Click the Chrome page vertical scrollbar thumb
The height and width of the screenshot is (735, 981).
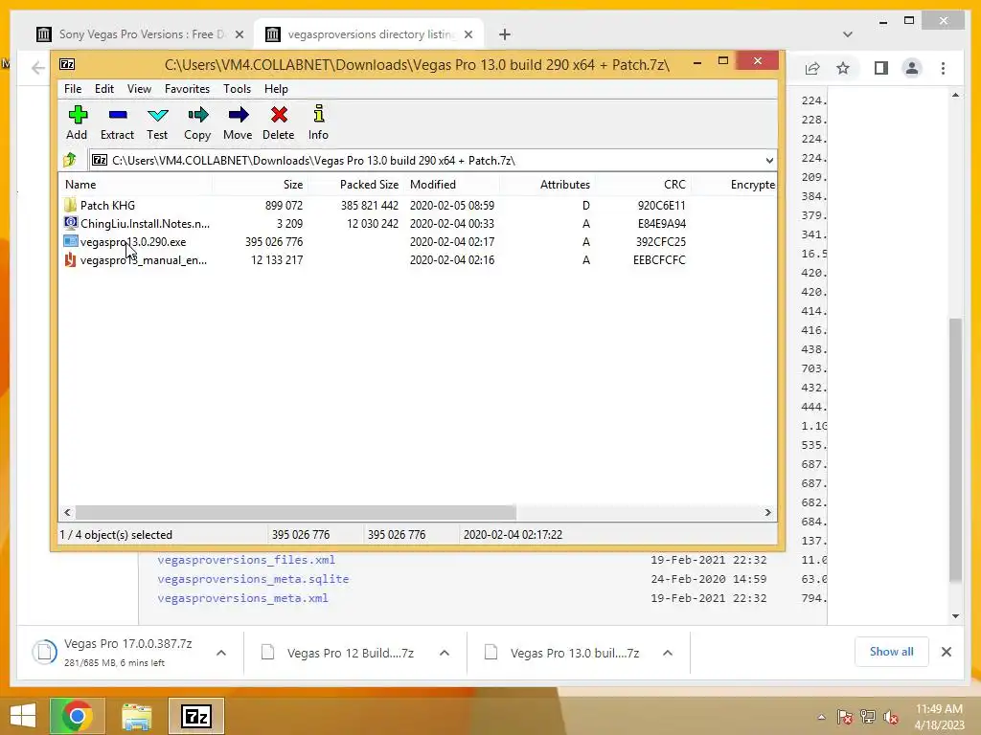coord(955,450)
